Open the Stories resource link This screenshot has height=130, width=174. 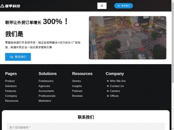[77, 81]
